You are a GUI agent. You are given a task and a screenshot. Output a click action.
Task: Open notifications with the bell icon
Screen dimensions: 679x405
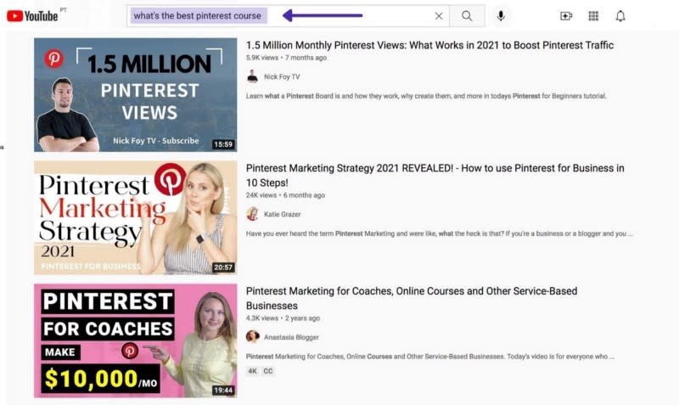click(x=620, y=16)
